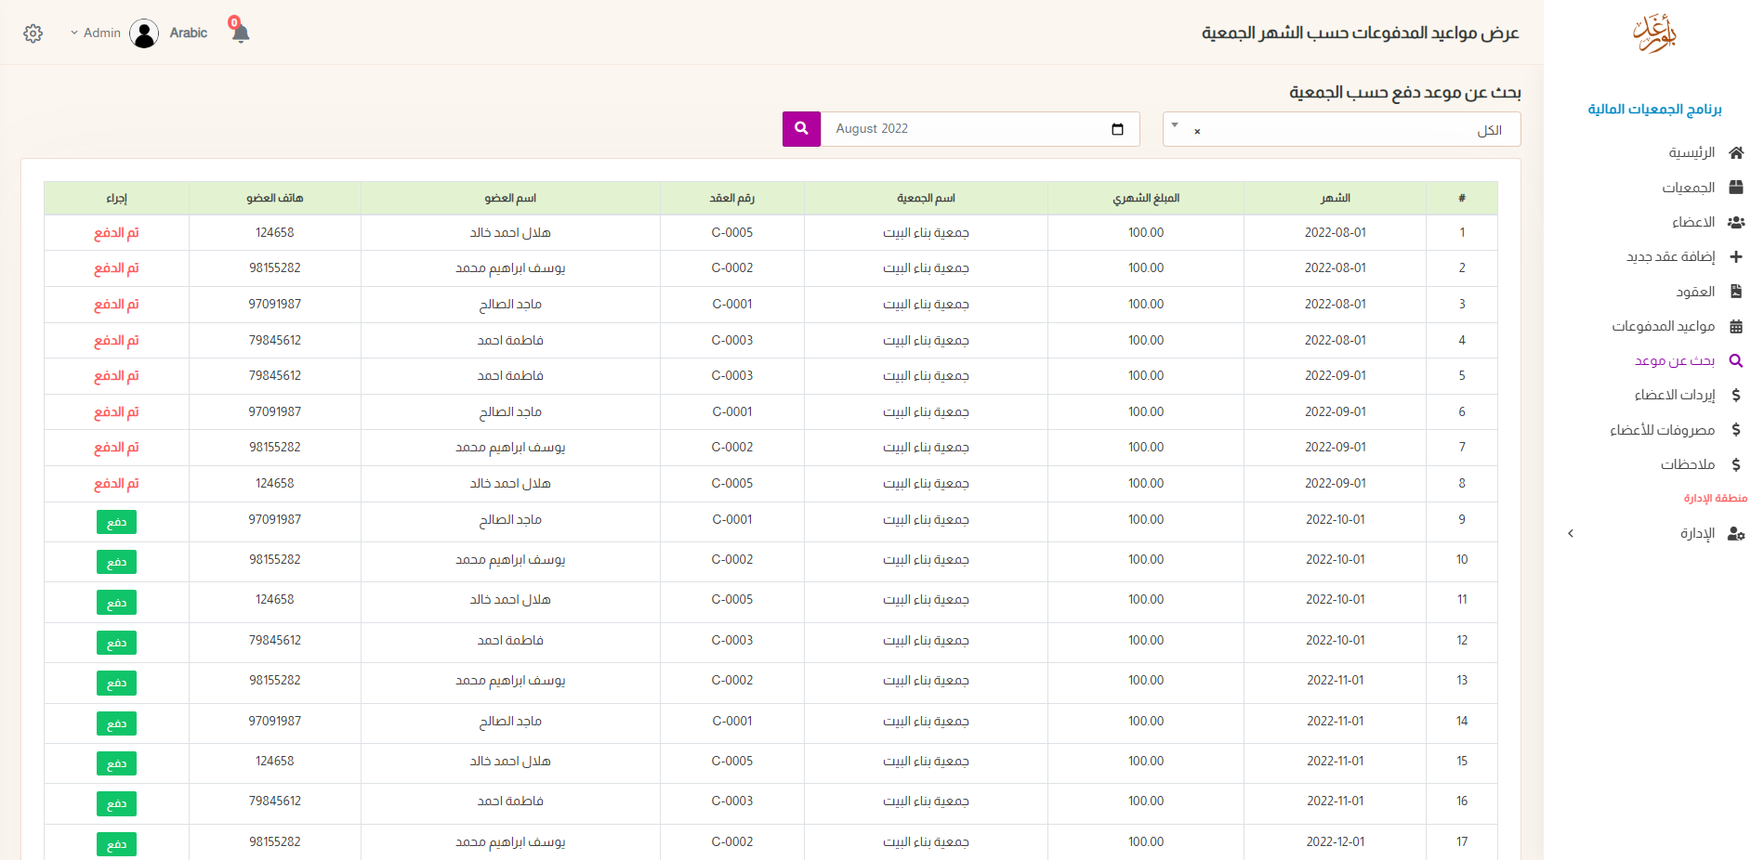The width and height of the screenshot is (1764, 860).
Task: Click the August 2022 month input field
Action: (967, 129)
